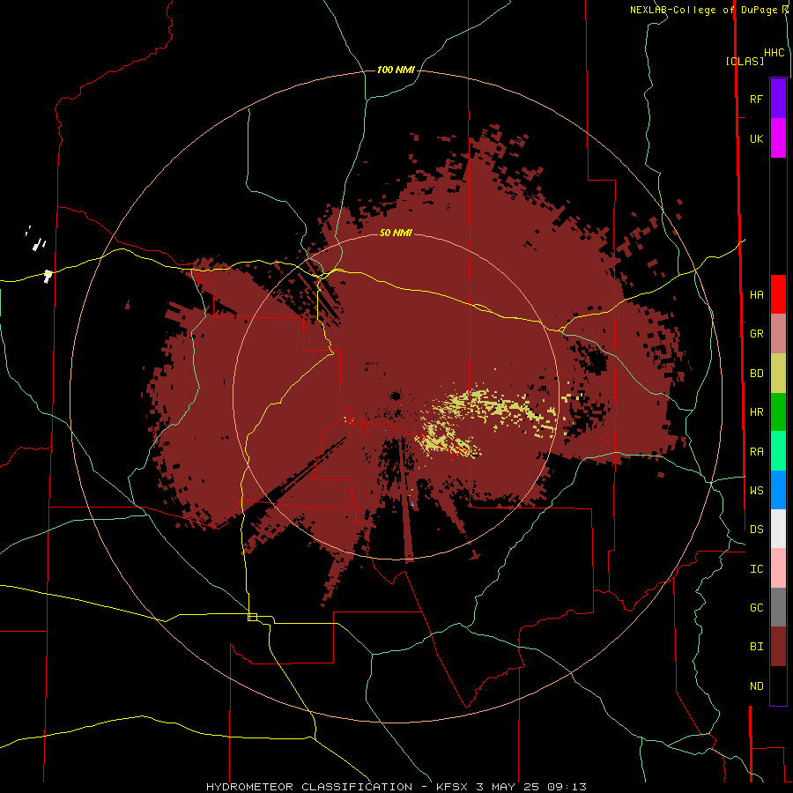Viewport: 793px width, 793px height.
Task: Click the light pink IC swatch
Action: point(778,568)
